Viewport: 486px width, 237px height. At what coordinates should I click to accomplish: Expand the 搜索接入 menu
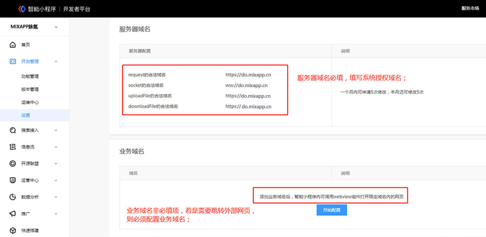(x=56, y=130)
